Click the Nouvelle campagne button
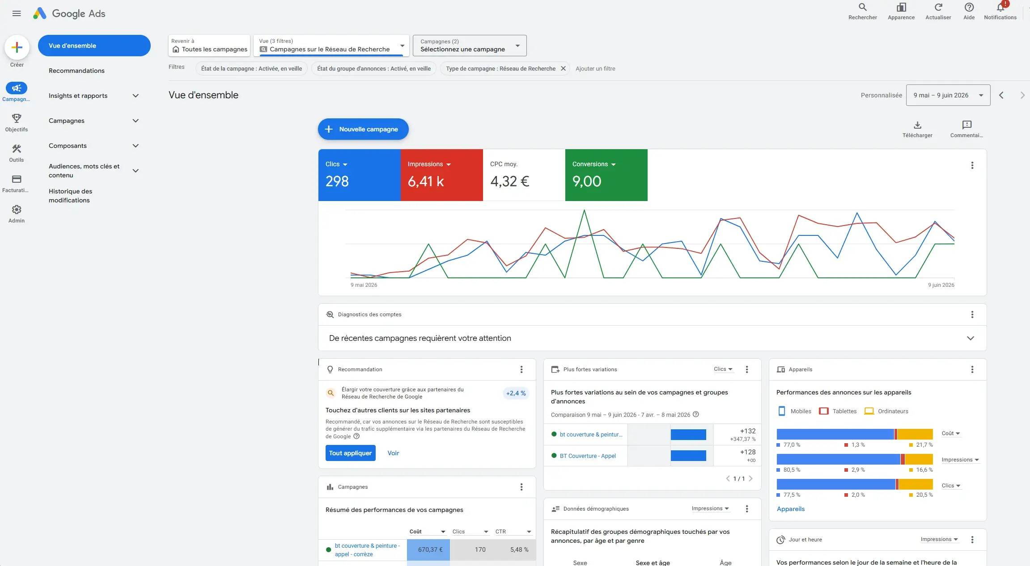 pyautogui.click(x=363, y=129)
